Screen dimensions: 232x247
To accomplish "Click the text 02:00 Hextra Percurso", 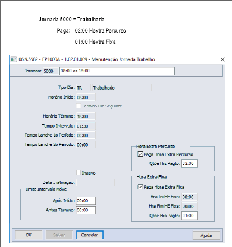I will [x=100, y=31].
